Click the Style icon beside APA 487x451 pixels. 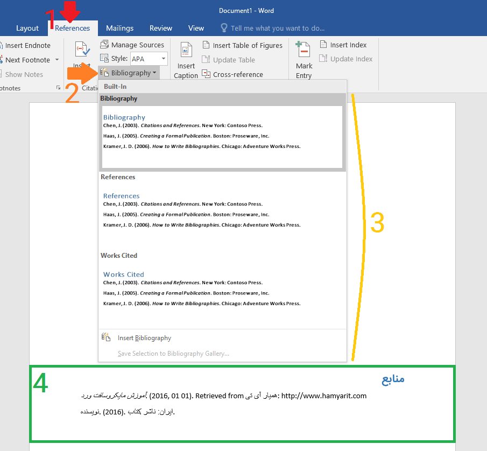click(104, 58)
